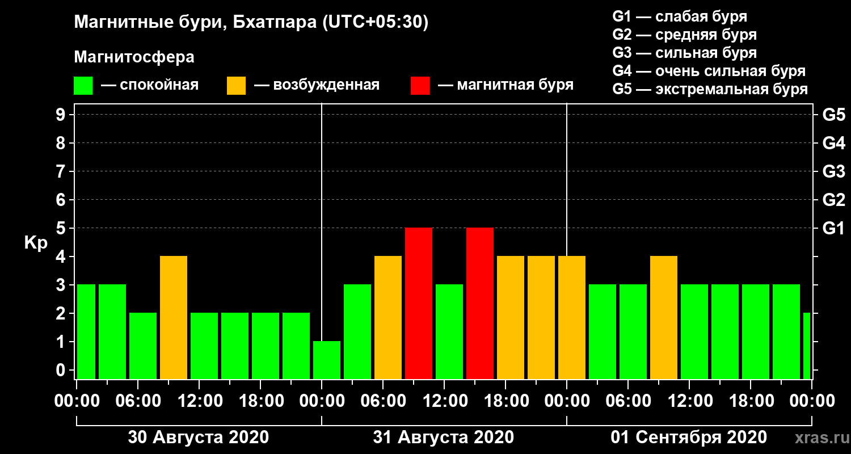
Task: Click the 'G1' label on the right axis
Action: [833, 228]
